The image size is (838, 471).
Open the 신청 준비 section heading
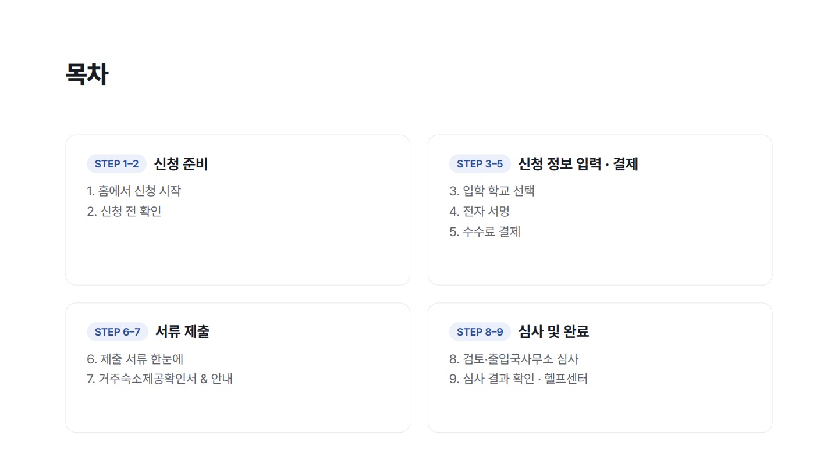181,164
